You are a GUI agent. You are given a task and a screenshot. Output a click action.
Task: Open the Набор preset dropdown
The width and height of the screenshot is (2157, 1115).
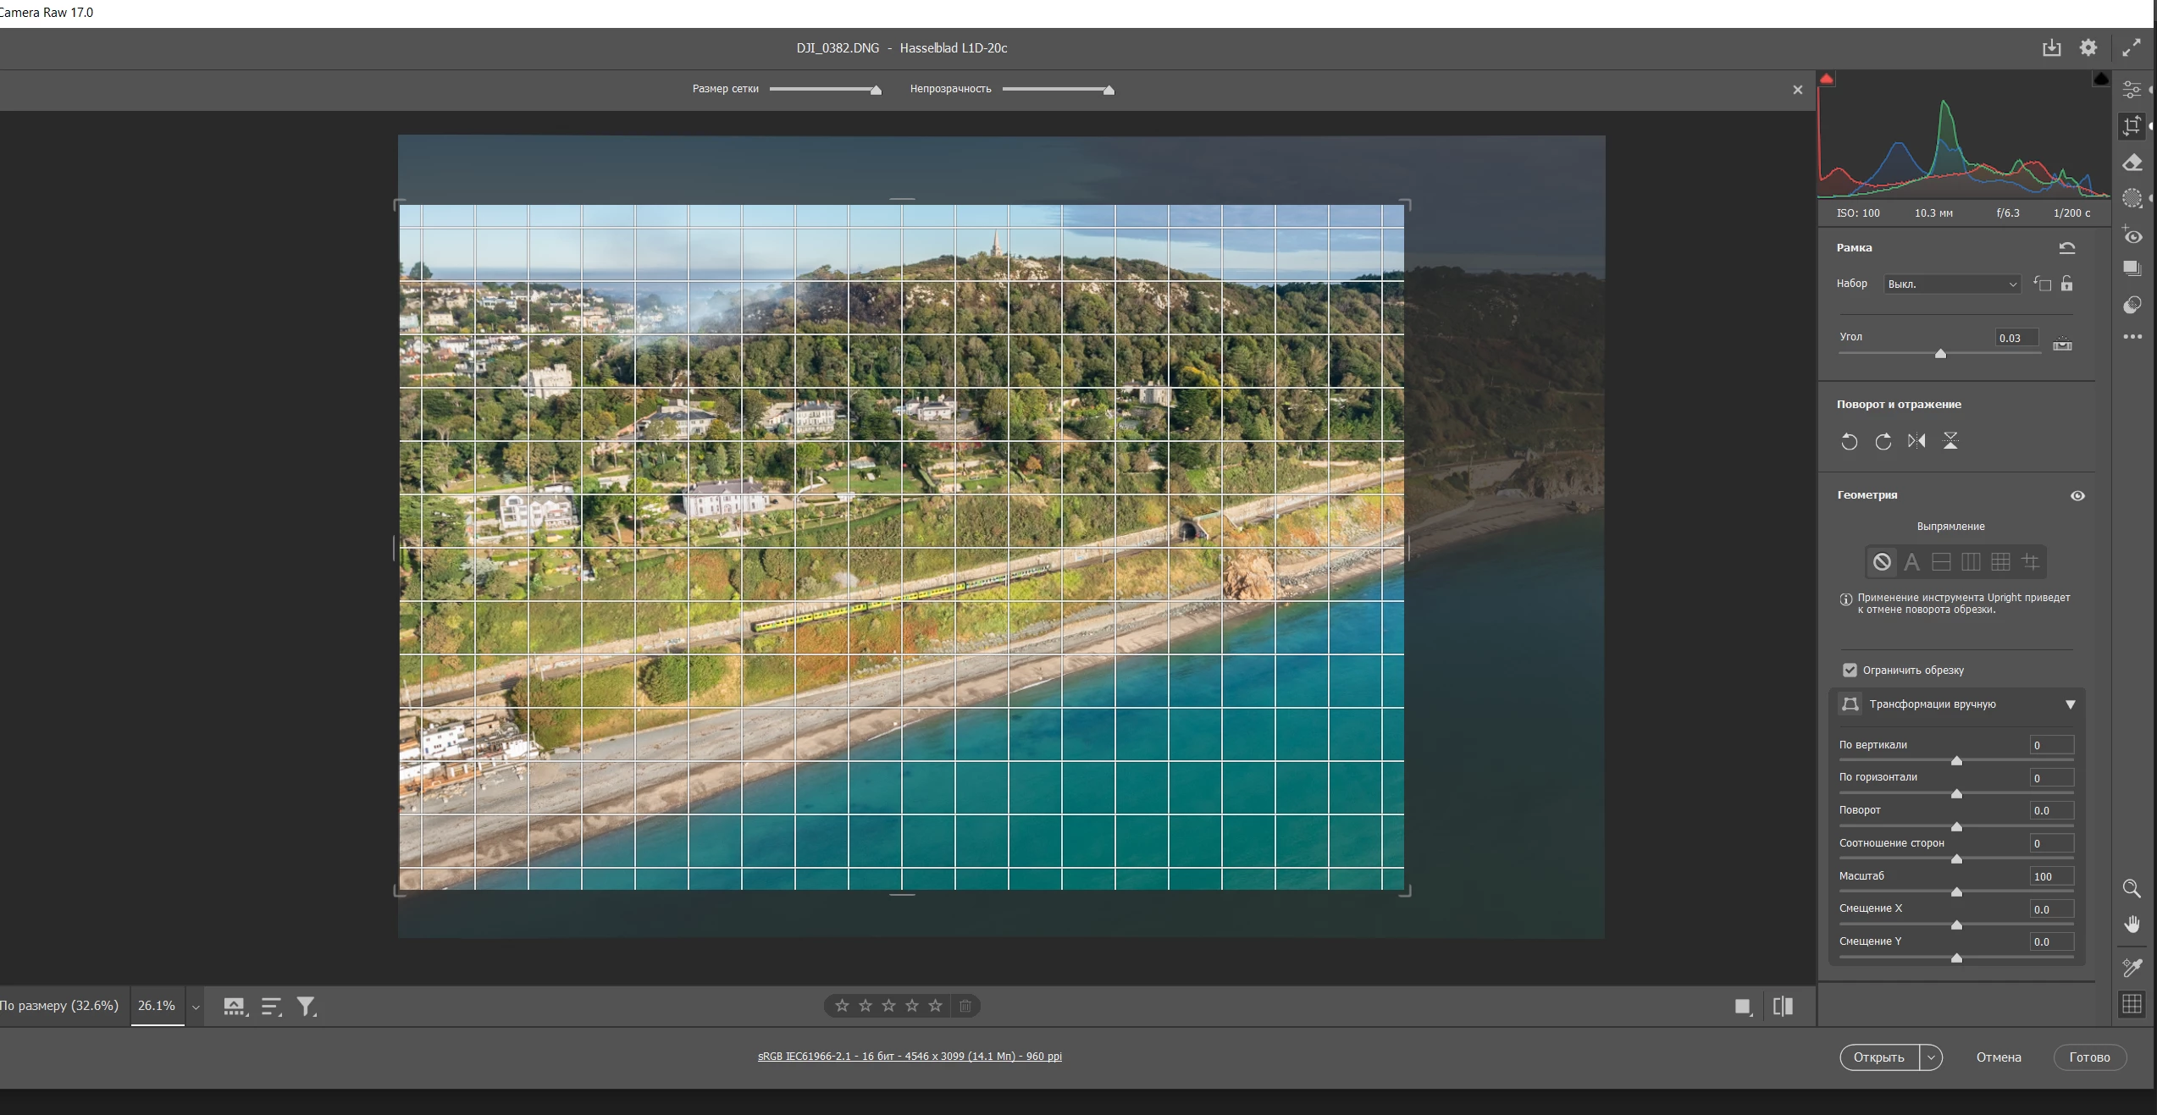point(1952,284)
